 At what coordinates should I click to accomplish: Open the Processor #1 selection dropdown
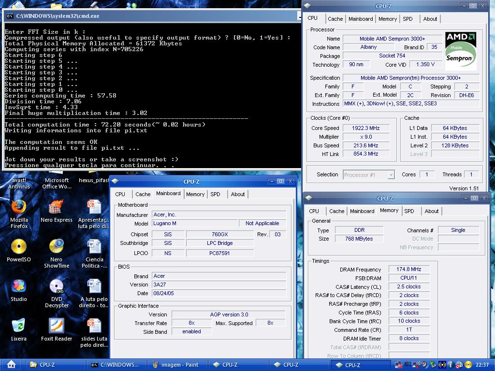click(x=369, y=175)
